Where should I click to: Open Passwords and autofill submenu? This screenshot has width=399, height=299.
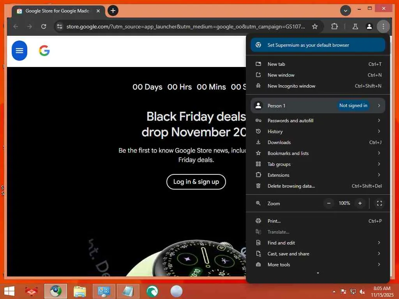(318, 121)
